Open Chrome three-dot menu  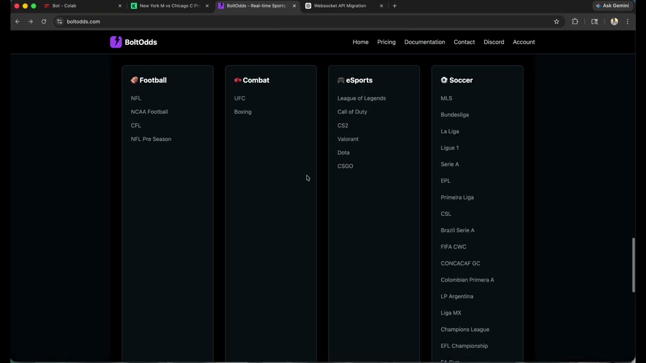point(627,22)
